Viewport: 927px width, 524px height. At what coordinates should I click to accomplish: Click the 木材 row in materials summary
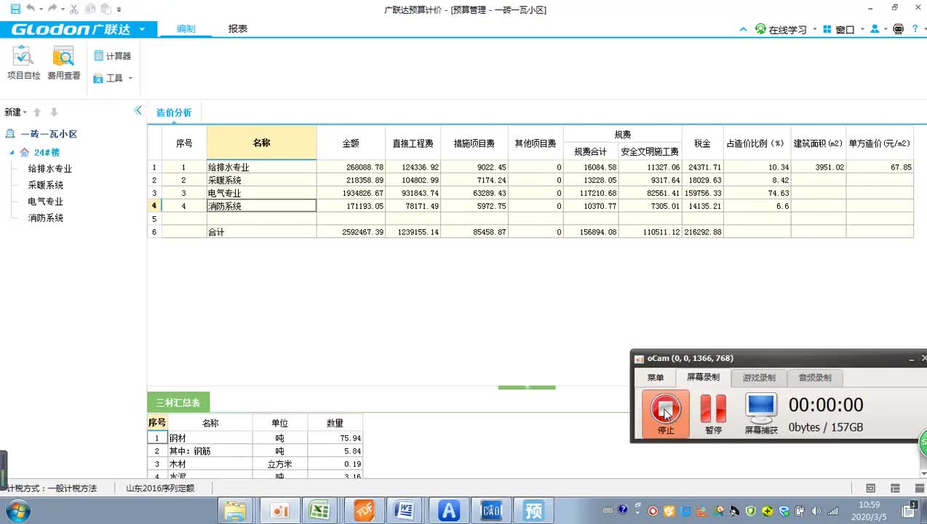pos(255,464)
